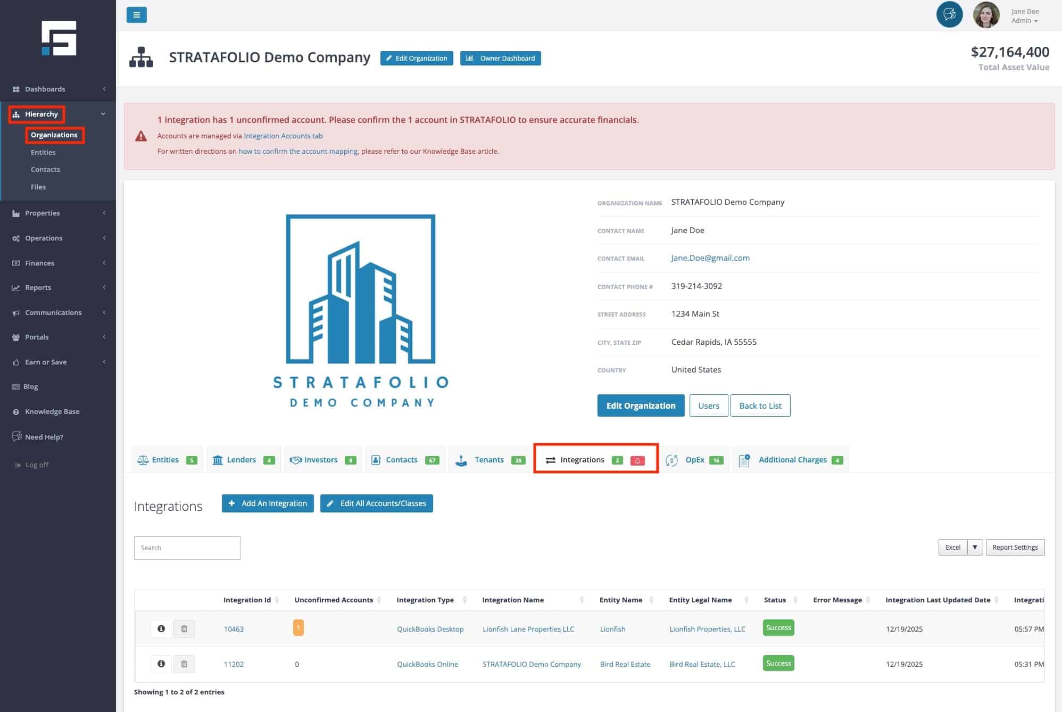Click info icon for integration 10463
Image resolution: width=1062 pixels, height=712 pixels.
tap(161, 628)
